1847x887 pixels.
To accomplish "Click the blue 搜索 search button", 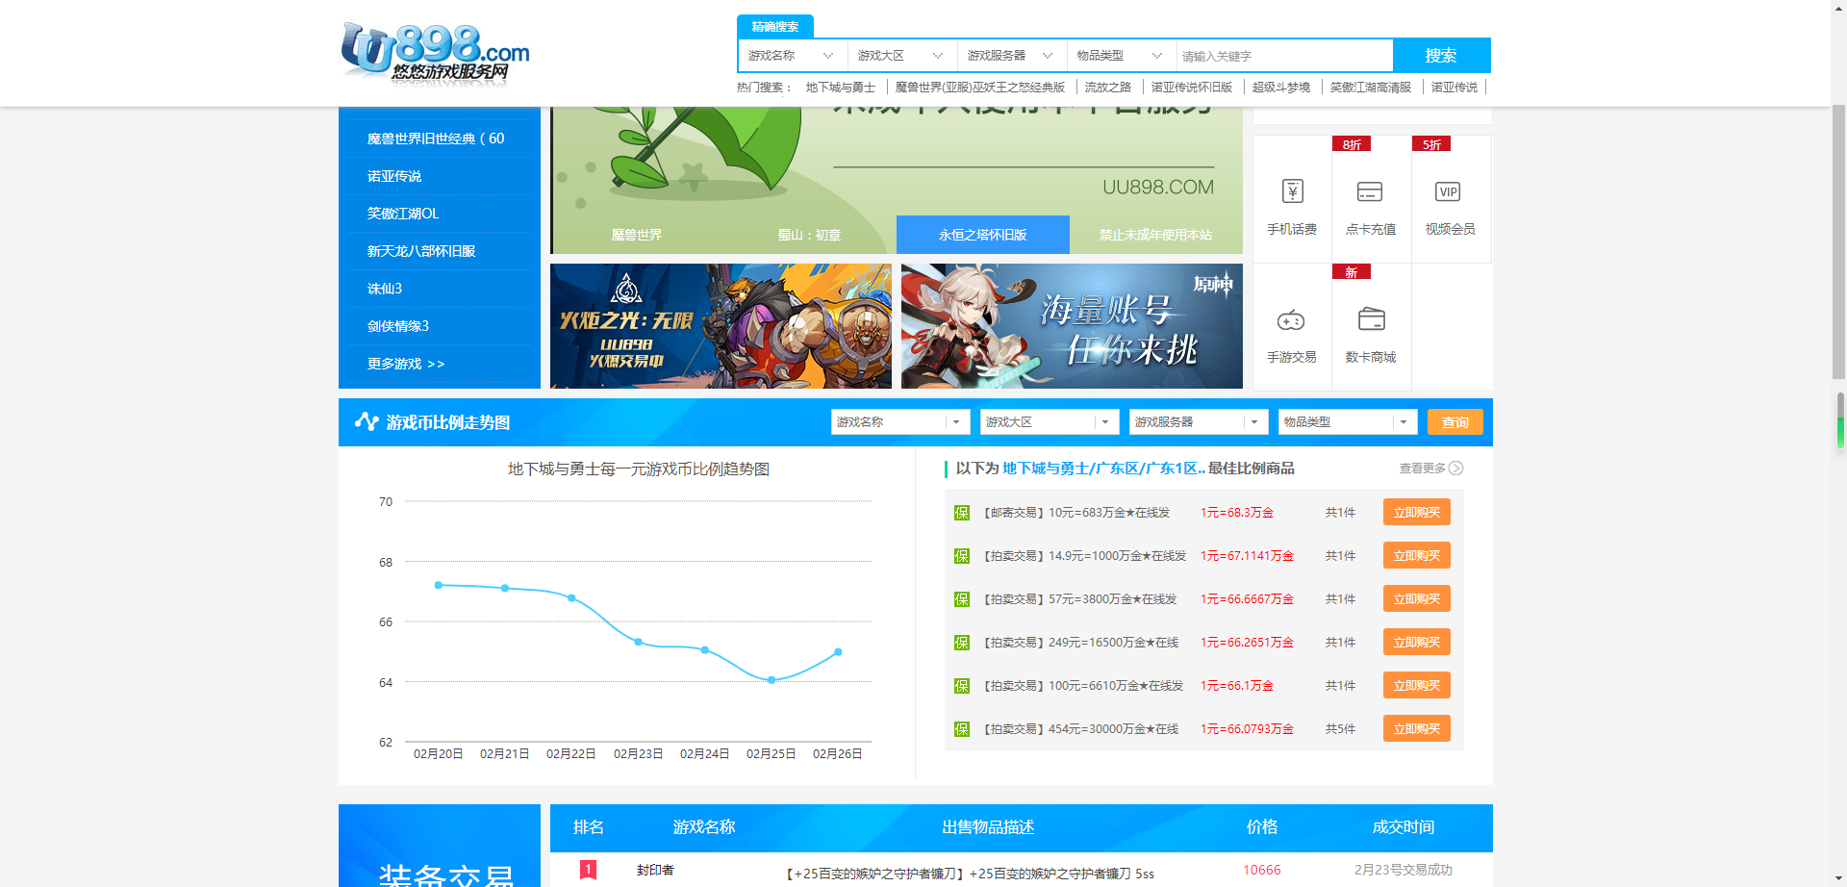I will click(1441, 56).
